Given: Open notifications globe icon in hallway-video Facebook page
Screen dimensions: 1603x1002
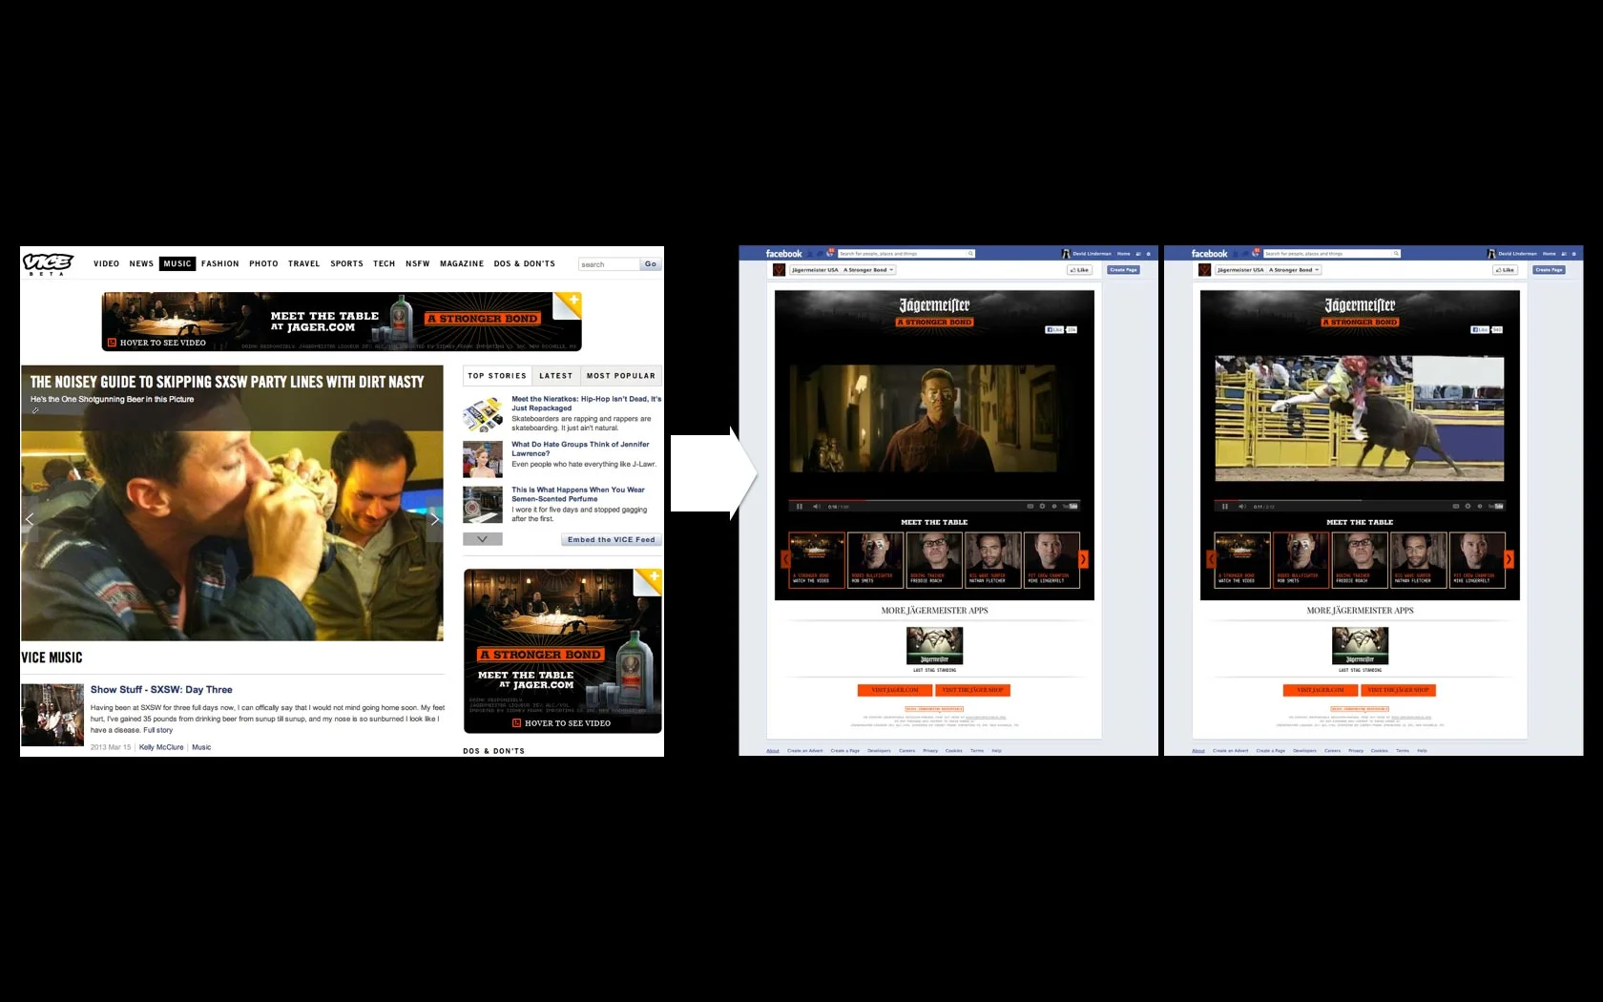Looking at the screenshot, I should pyautogui.click(x=830, y=254).
